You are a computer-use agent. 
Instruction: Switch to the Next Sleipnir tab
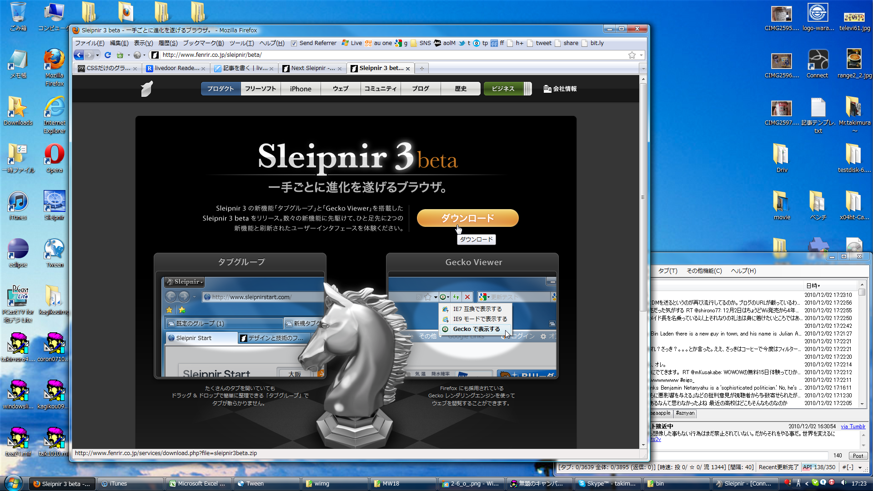click(312, 68)
